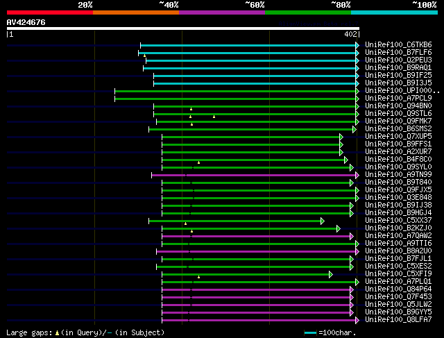Open hit UniRef100_Q2PEU3
444x338 pixels.
coord(398,60)
